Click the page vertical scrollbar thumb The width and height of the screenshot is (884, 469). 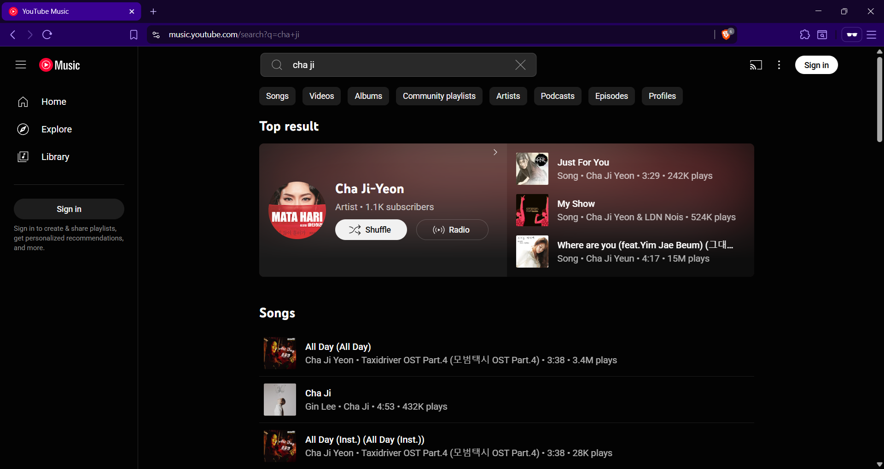pyautogui.click(x=879, y=99)
